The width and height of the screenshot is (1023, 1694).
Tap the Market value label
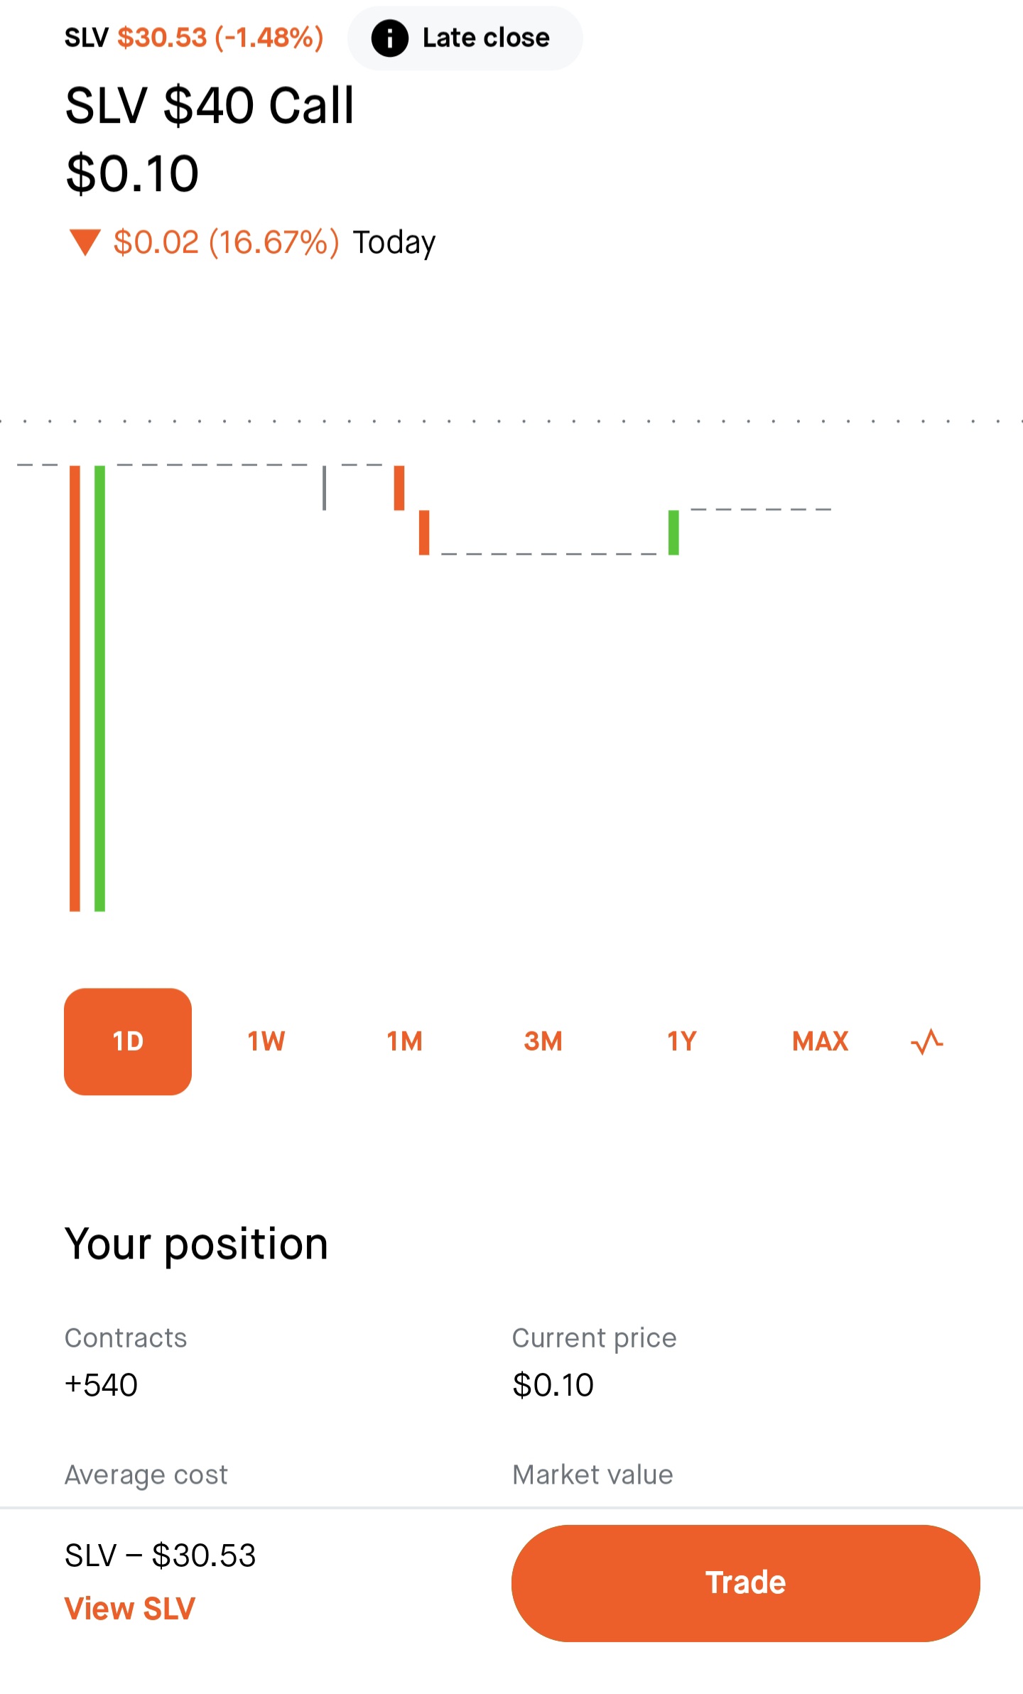point(592,1475)
